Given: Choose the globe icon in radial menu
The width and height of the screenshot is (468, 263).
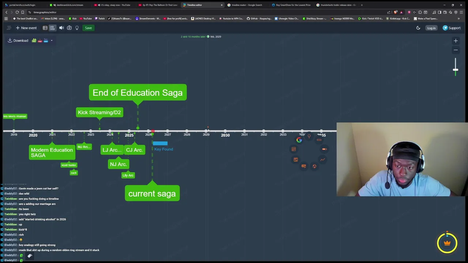Looking at the screenshot, I should (314, 167).
